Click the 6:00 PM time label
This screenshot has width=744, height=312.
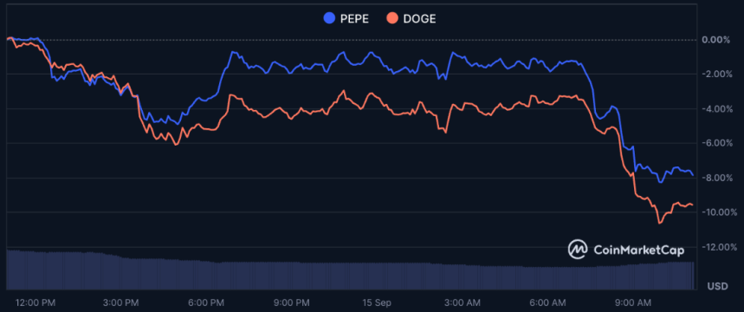(206, 302)
